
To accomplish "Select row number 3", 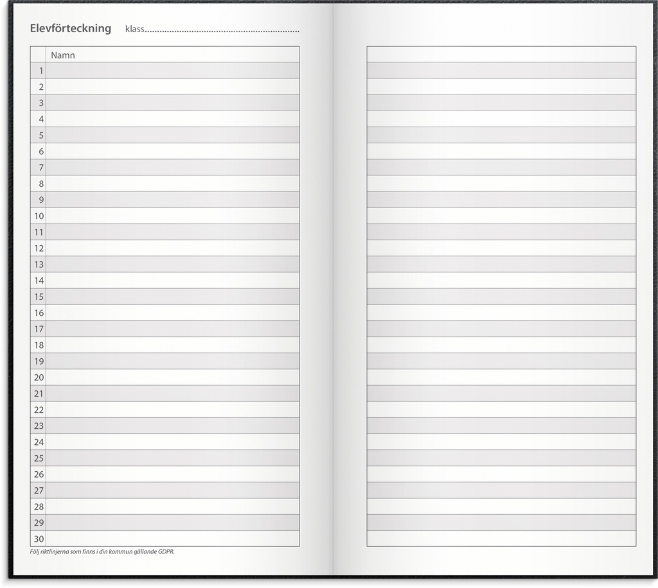I will (164, 103).
